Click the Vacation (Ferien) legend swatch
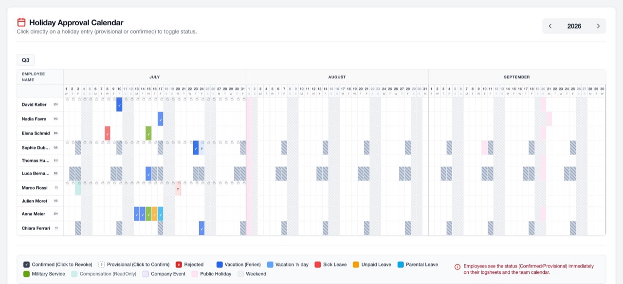 tap(220, 265)
